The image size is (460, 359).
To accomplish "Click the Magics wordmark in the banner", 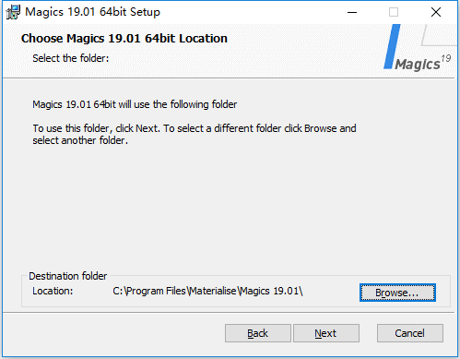I will (x=418, y=65).
